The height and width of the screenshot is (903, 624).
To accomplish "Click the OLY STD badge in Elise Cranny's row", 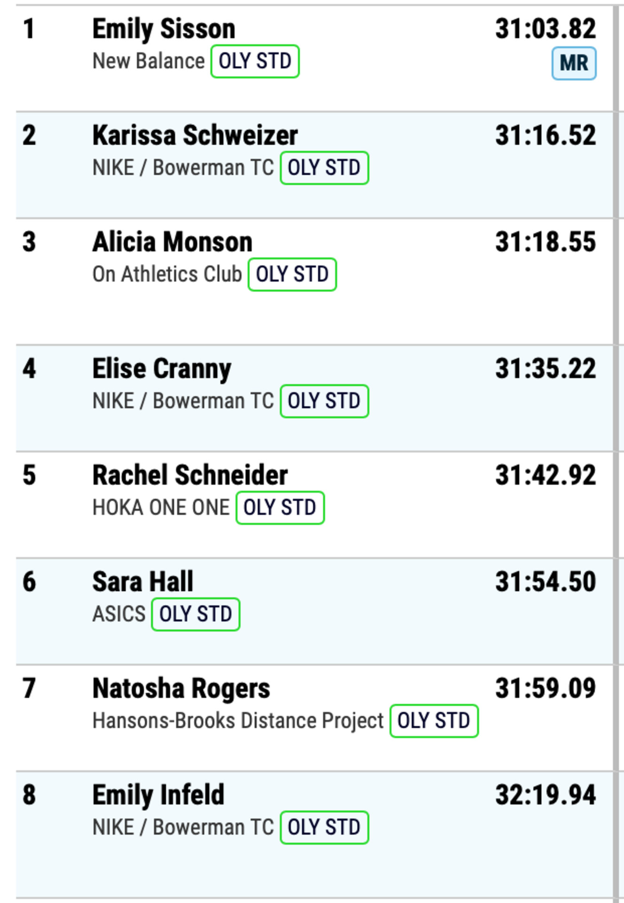I will 324,401.
